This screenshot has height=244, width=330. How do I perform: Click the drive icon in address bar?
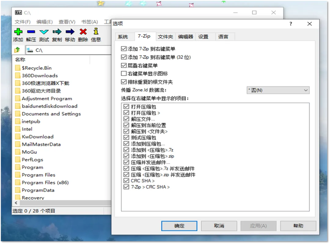[x=30, y=50]
